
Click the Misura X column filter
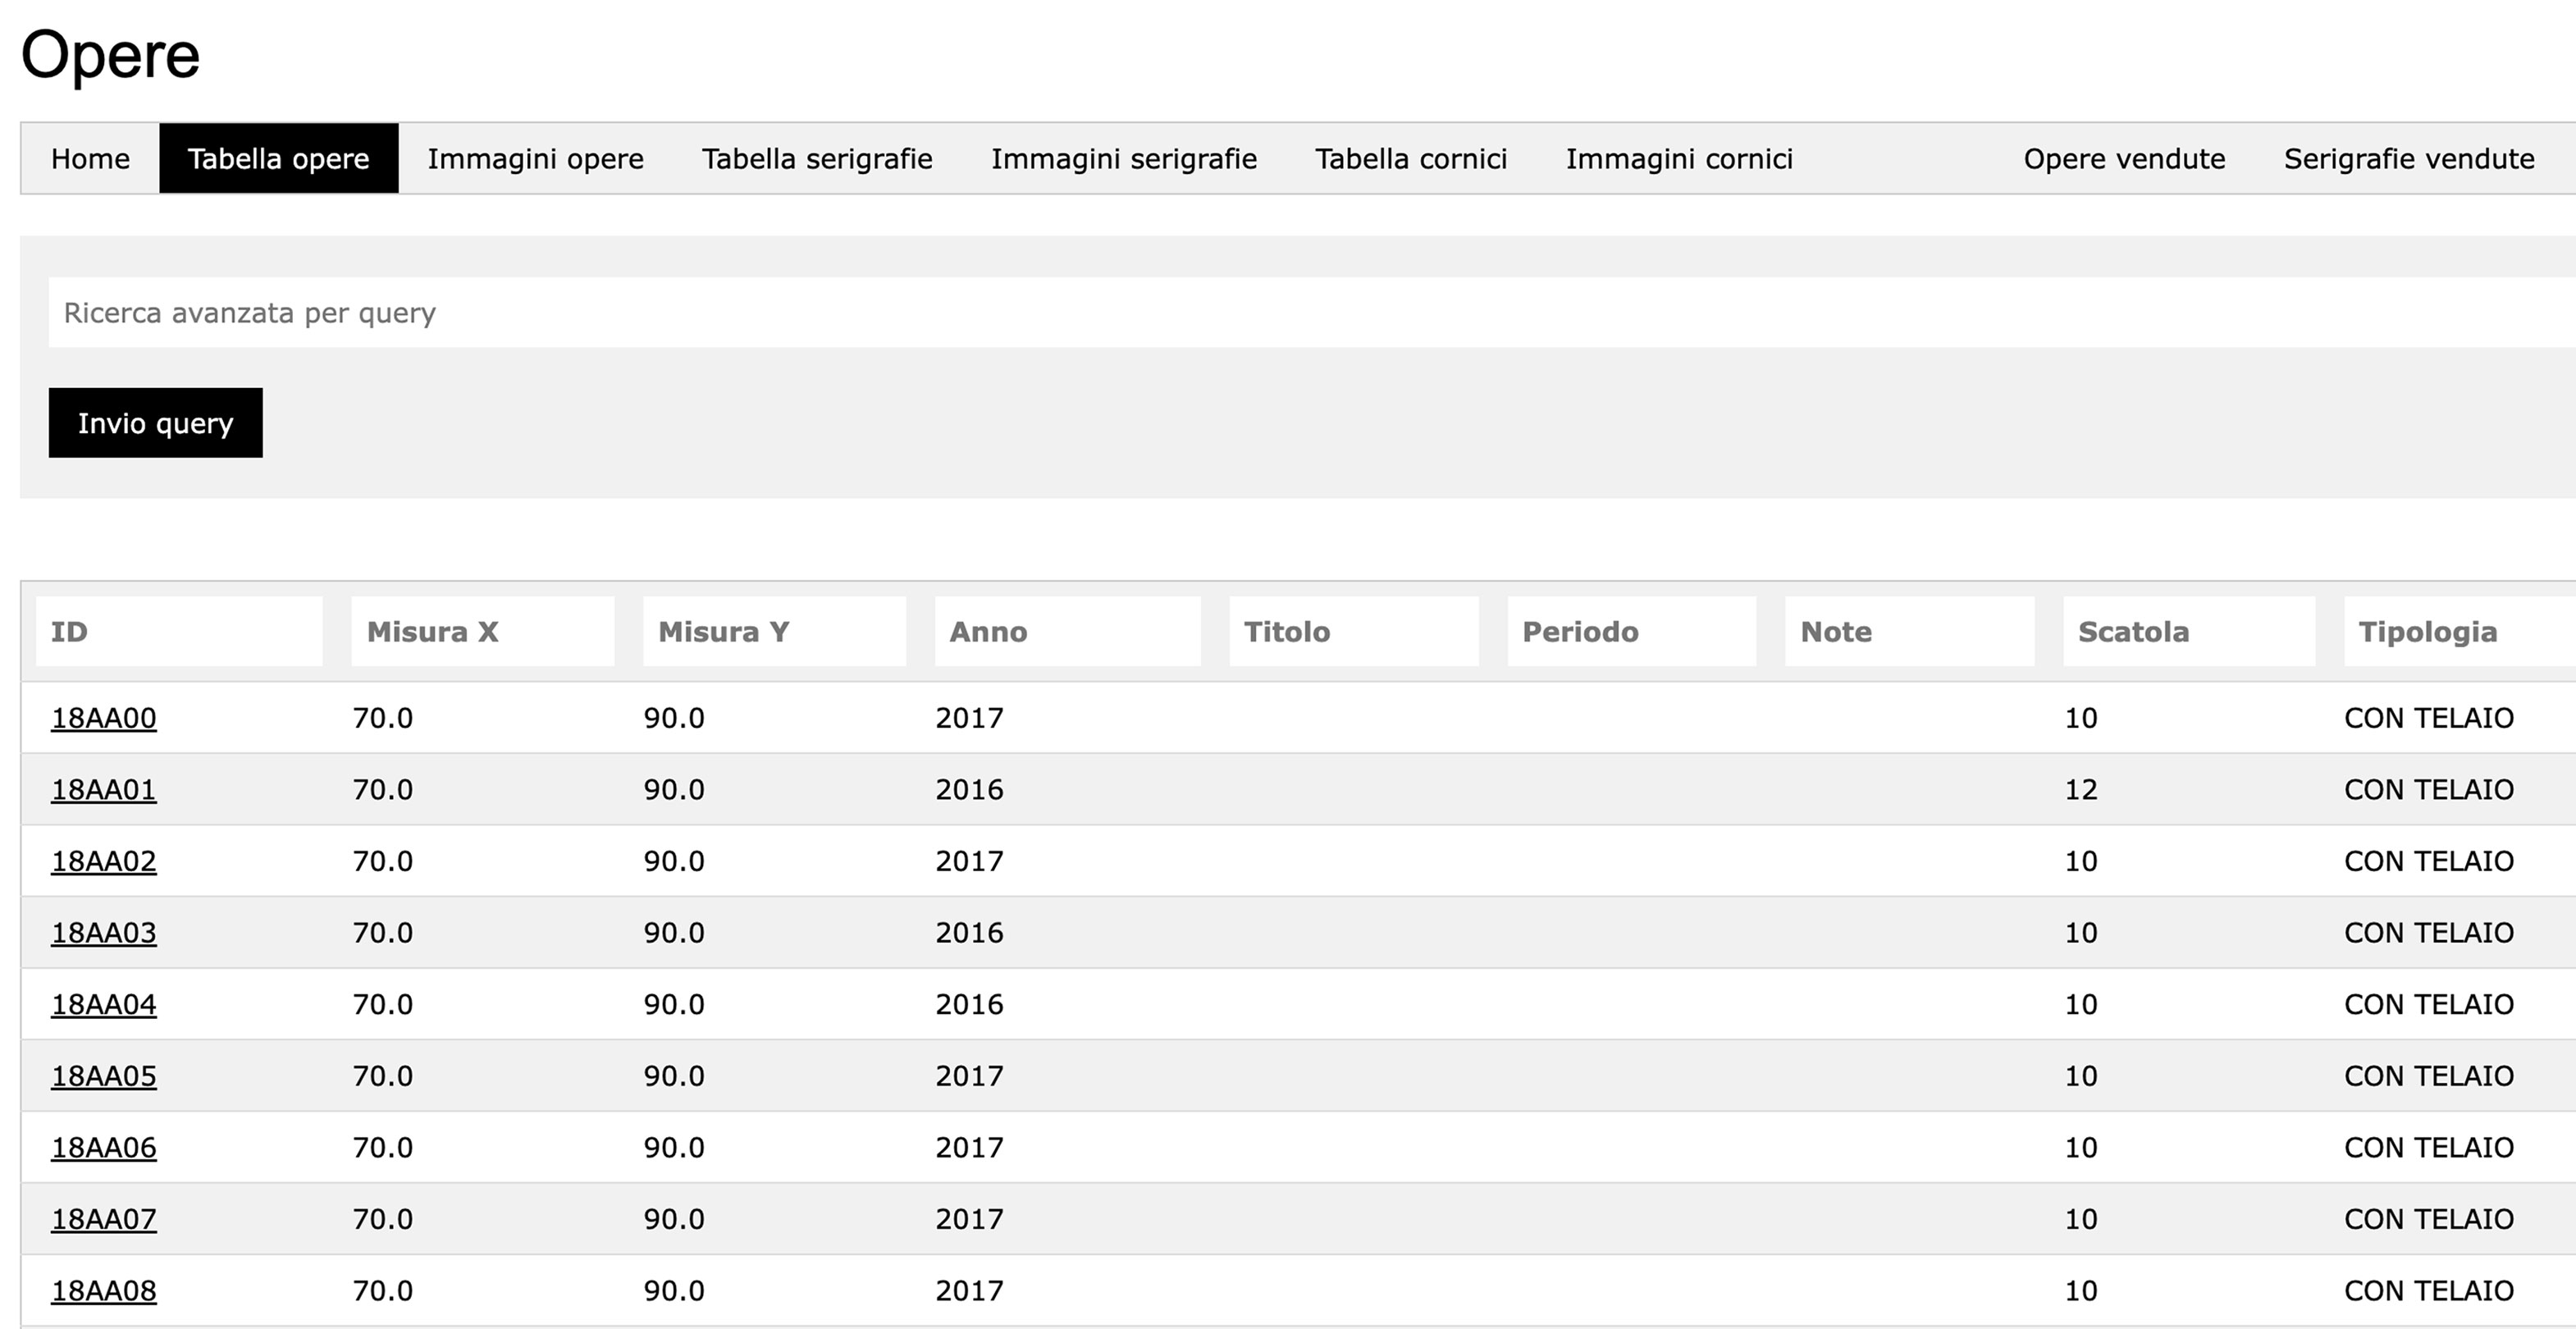point(483,632)
